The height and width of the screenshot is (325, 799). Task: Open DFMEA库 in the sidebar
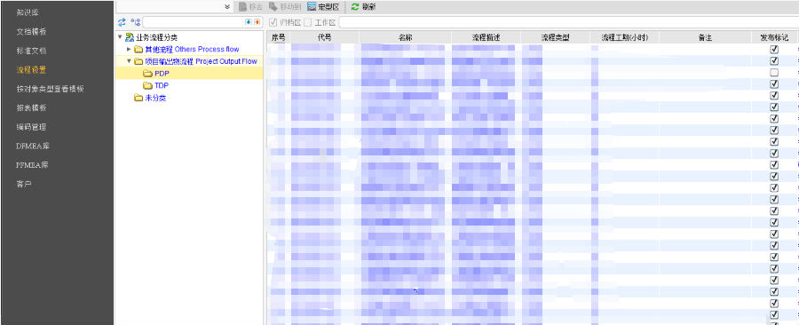[33, 146]
